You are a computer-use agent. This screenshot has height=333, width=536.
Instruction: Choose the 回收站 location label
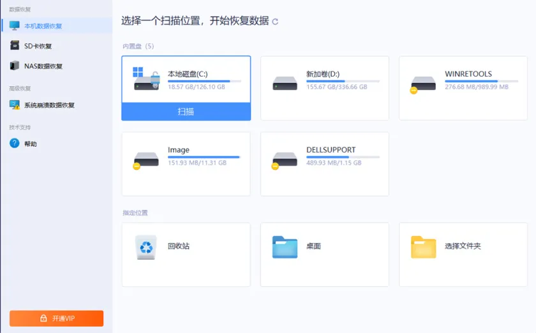point(179,246)
